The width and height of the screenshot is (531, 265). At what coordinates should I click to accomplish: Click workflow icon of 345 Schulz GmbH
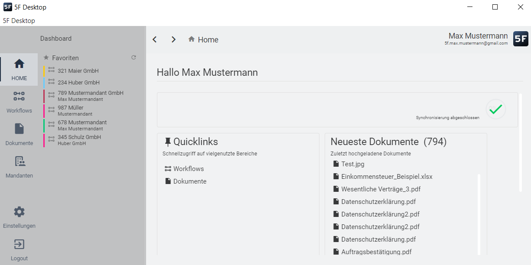click(51, 139)
